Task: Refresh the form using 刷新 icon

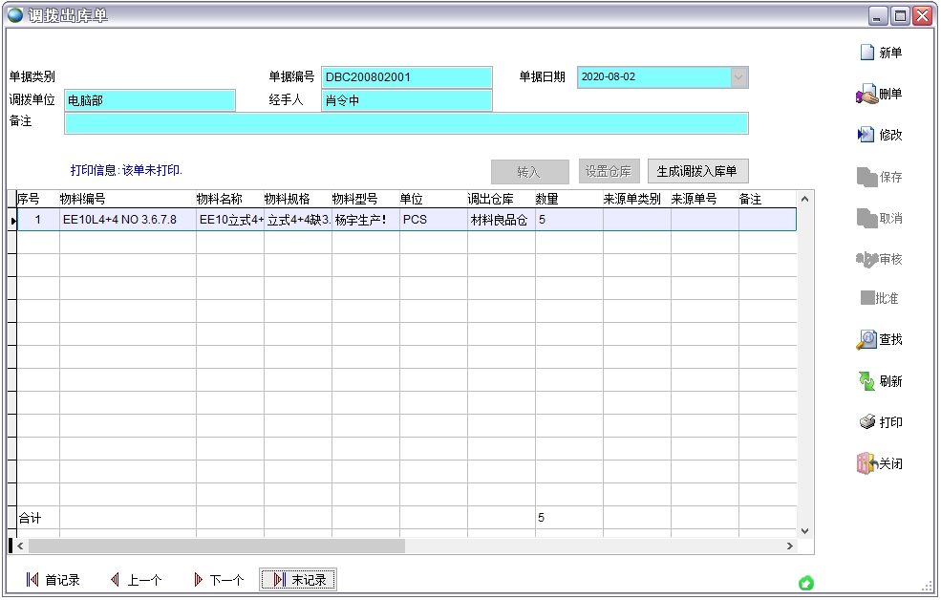Action: coord(866,382)
